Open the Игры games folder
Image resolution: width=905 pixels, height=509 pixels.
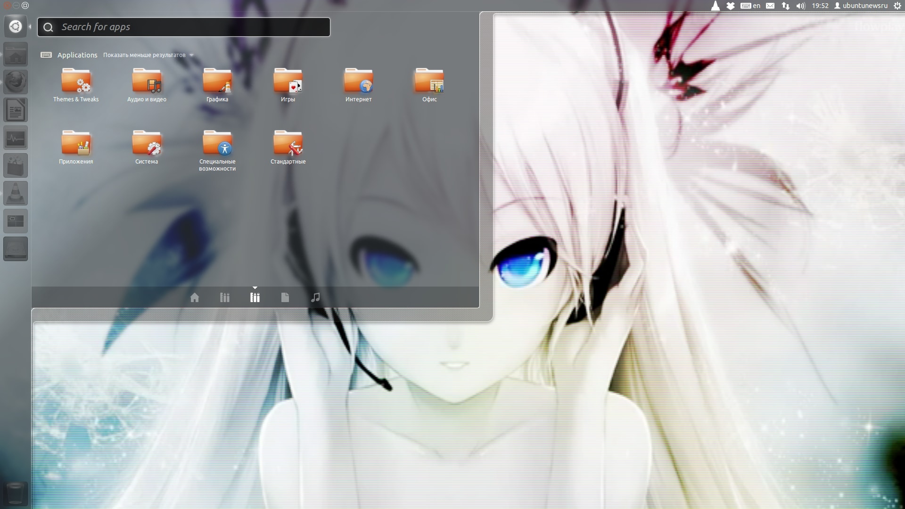pos(288,86)
